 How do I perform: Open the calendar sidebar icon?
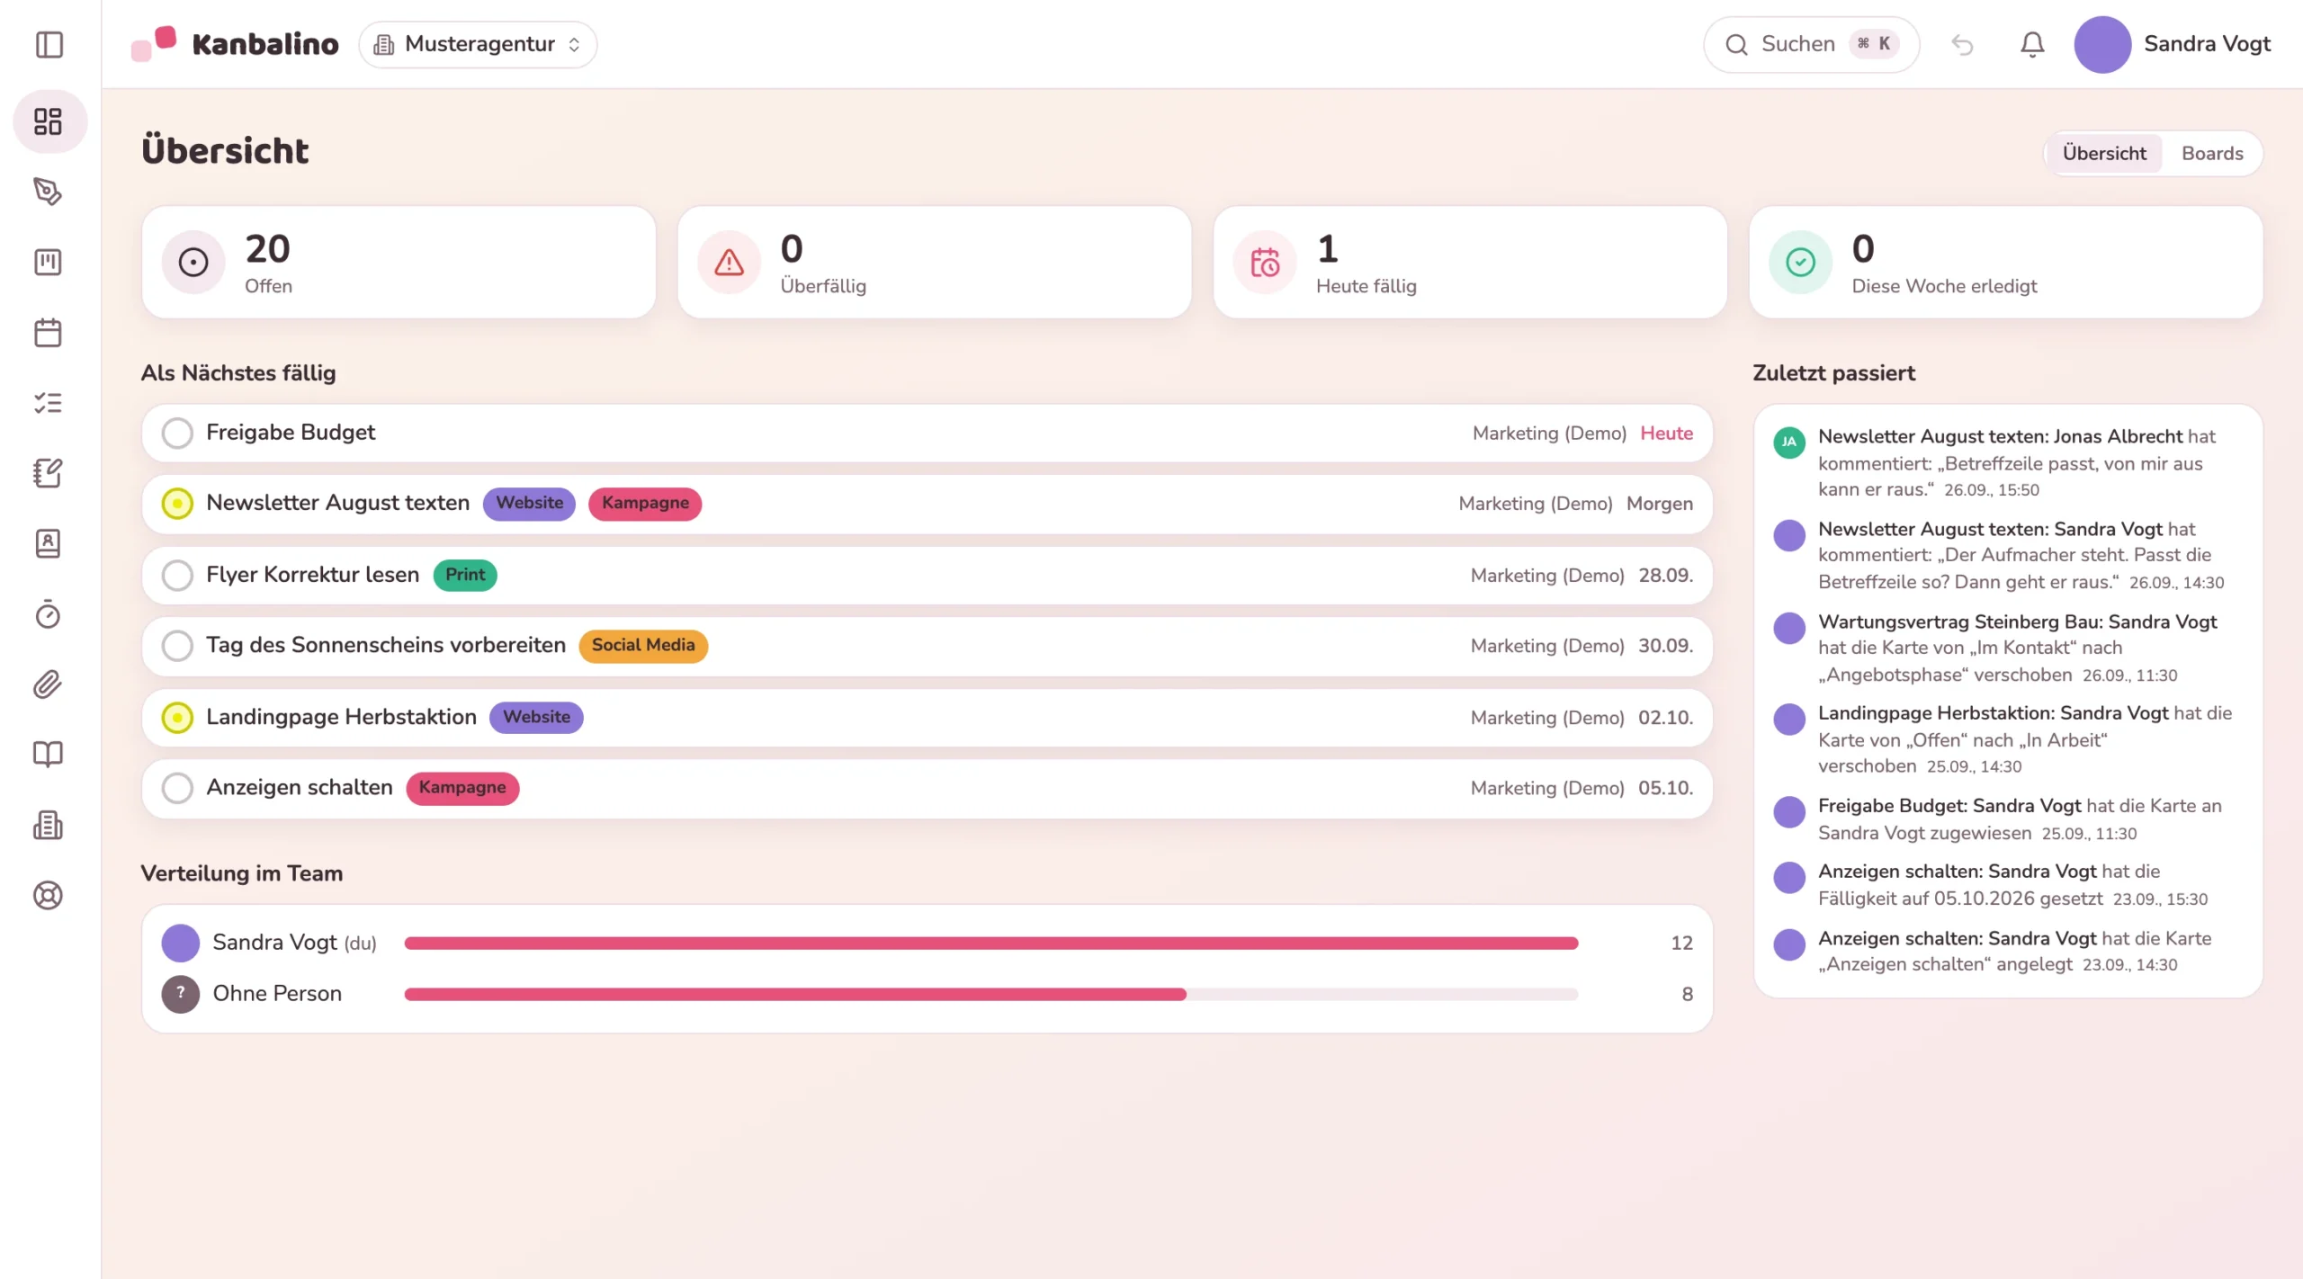pos(48,333)
